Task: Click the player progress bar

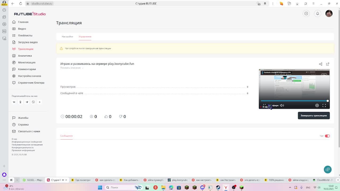Action: pyautogui.click(x=294, y=101)
